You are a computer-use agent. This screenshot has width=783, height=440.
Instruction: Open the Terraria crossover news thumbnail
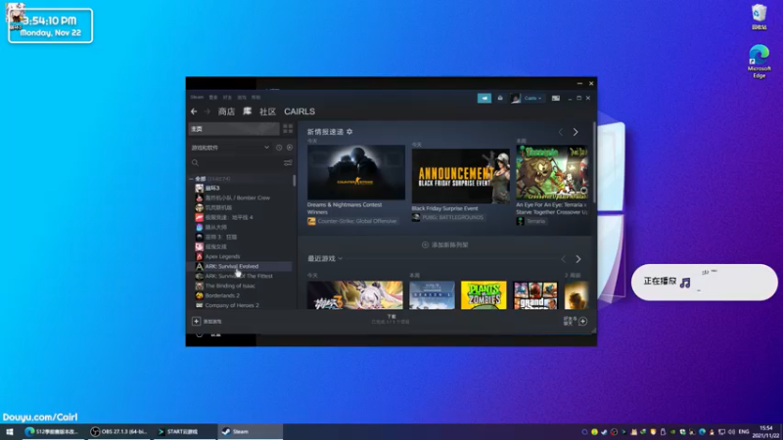[x=552, y=173]
